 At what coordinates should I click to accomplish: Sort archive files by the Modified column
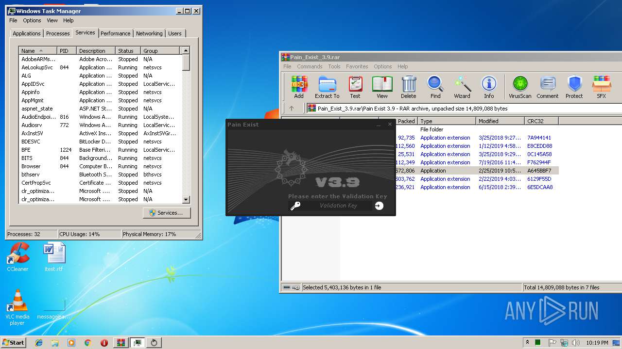[501, 121]
